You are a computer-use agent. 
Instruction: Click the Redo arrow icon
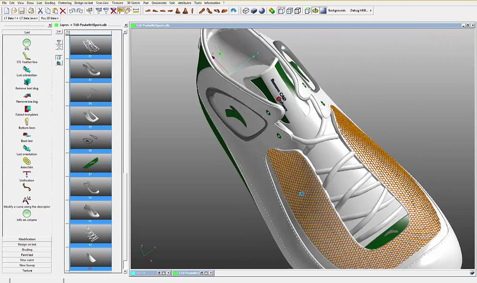click(79, 11)
